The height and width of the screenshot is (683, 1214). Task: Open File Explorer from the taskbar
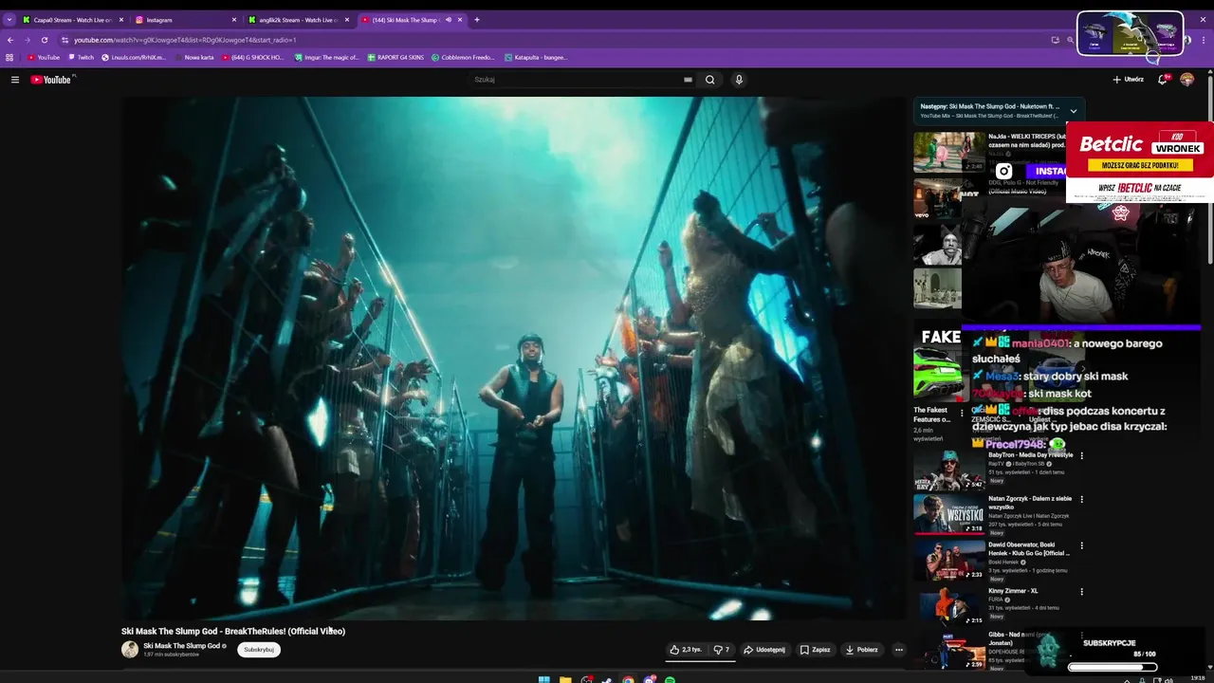pos(565,679)
